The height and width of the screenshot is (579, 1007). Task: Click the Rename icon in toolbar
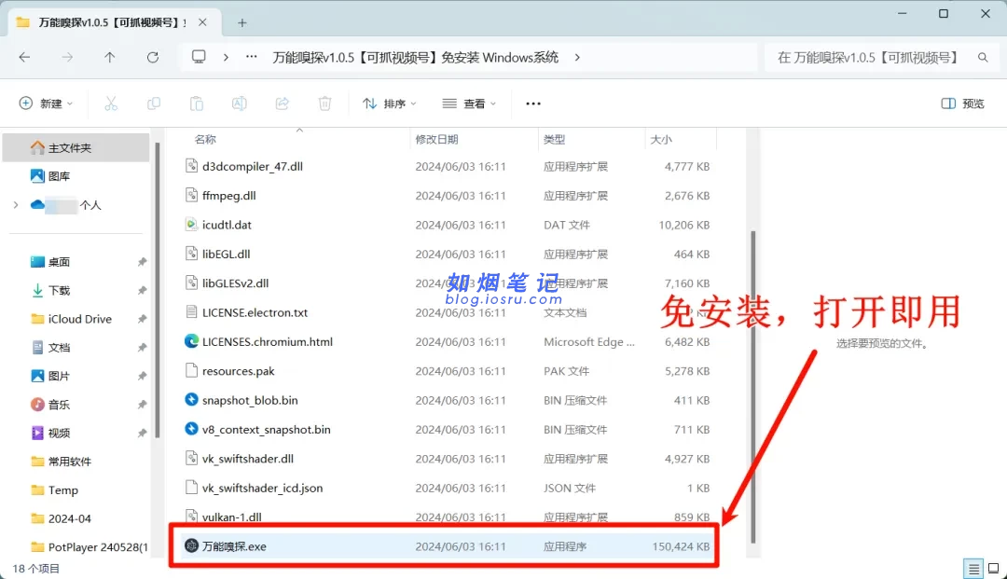pyautogui.click(x=239, y=103)
